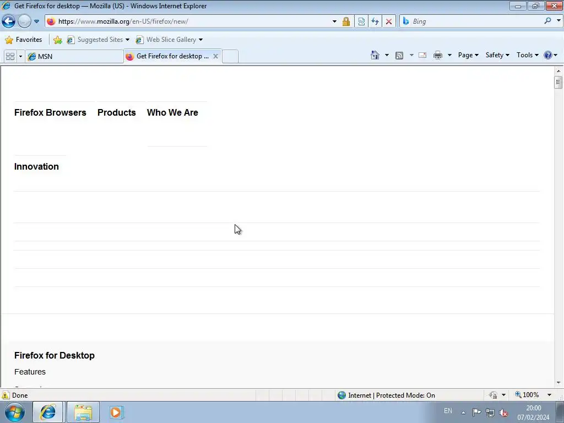Launch Windows Media Player from taskbar

click(x=116, y=412)
